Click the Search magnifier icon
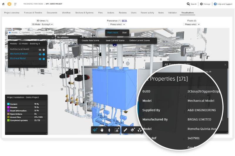 click(x=188, y=4)
